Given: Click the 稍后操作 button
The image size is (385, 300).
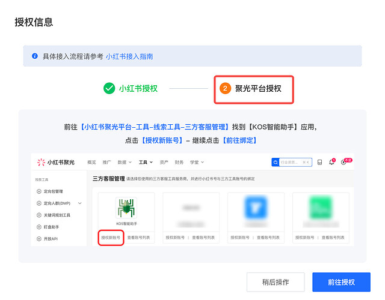Looking at the screenshot, I should (x=276, y=282).
